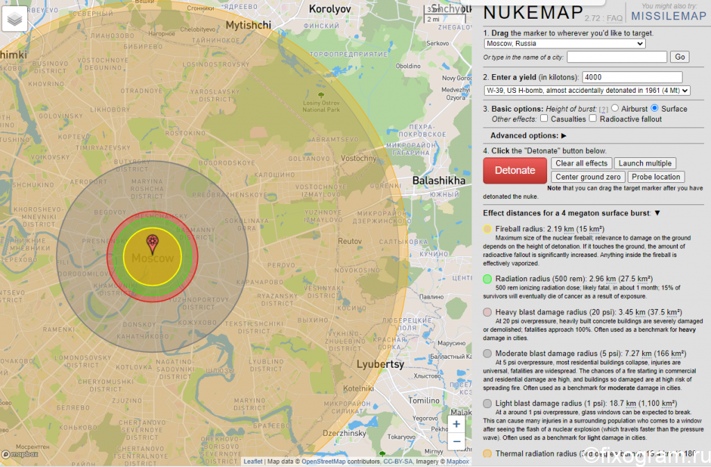
Task: Click the km unit in Light blast radius
Action: pos(631,403)
